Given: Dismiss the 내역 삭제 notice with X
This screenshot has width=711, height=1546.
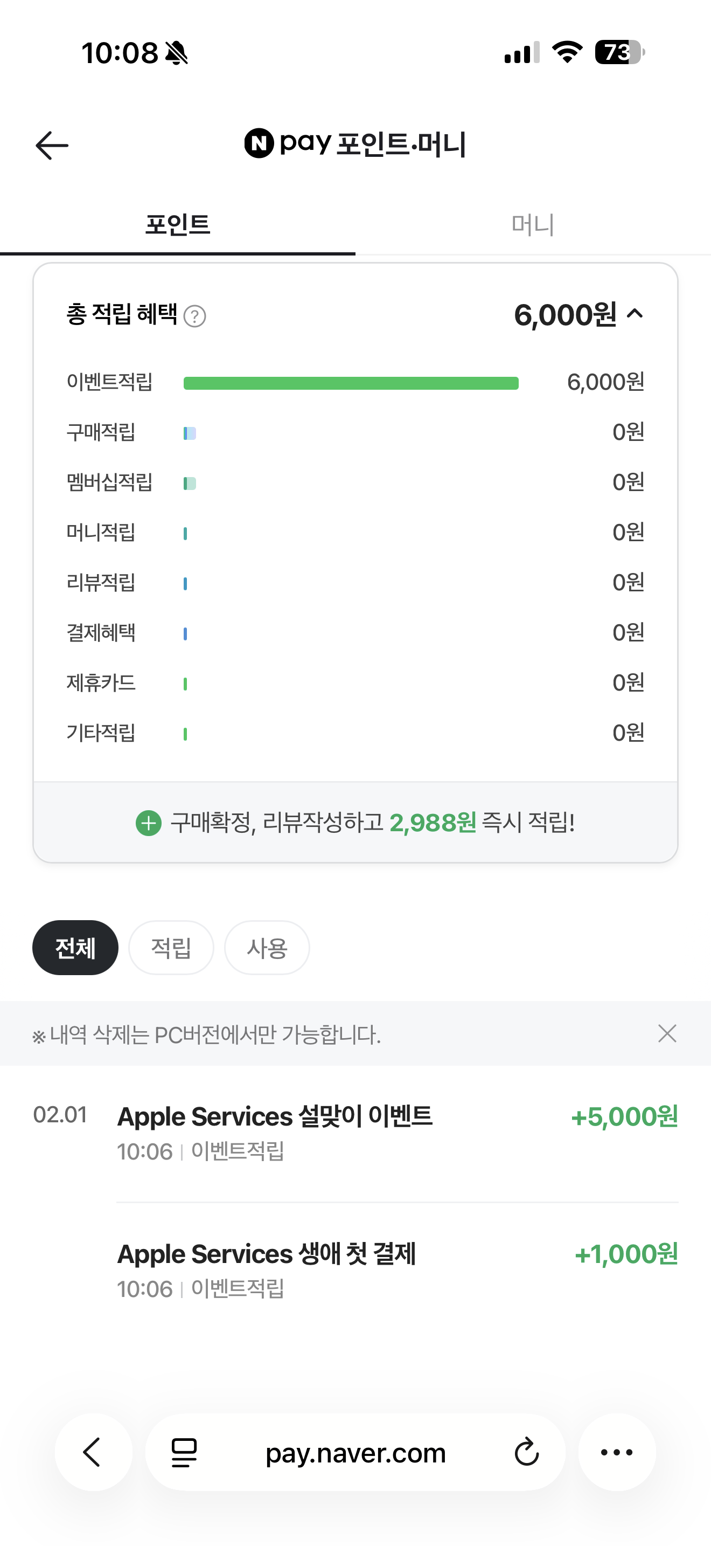Looking at the screenshot, I should (667, 1033).
